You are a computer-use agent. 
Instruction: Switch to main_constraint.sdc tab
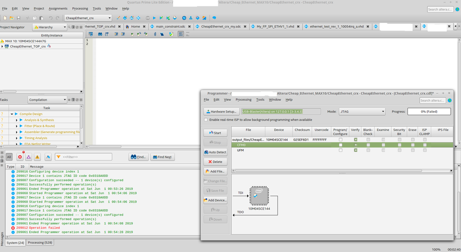coord(170,27)
